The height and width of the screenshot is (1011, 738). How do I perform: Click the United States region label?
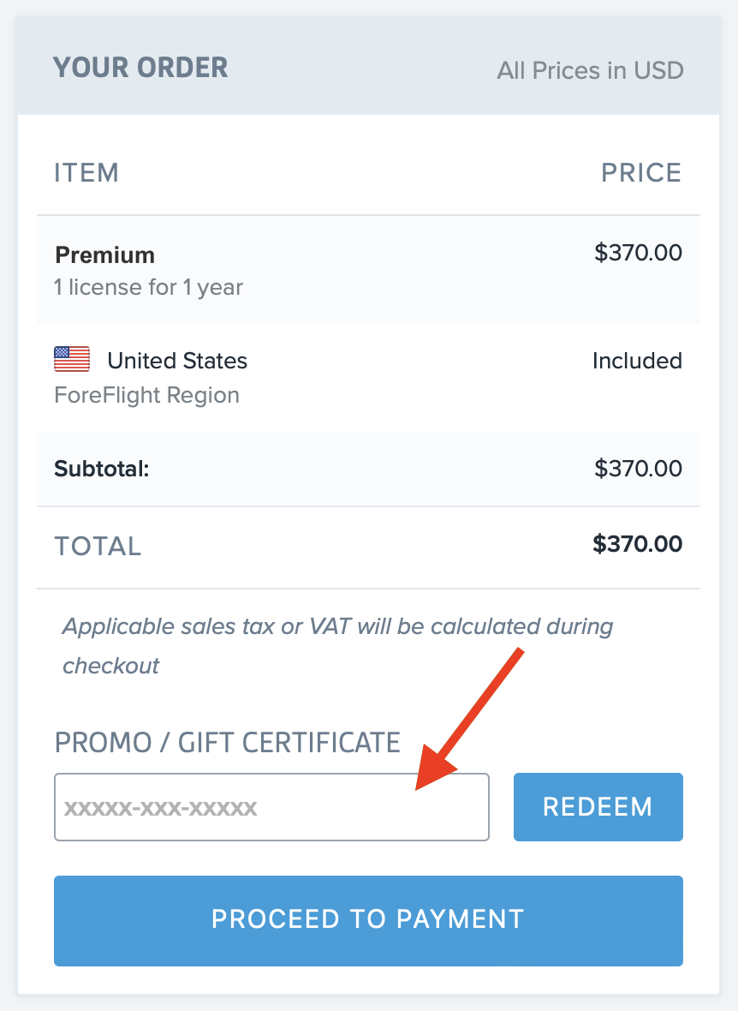pos(177,361)
